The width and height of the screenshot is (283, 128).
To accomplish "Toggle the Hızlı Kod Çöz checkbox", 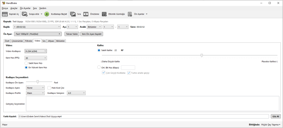I will (x=49, y=88).
